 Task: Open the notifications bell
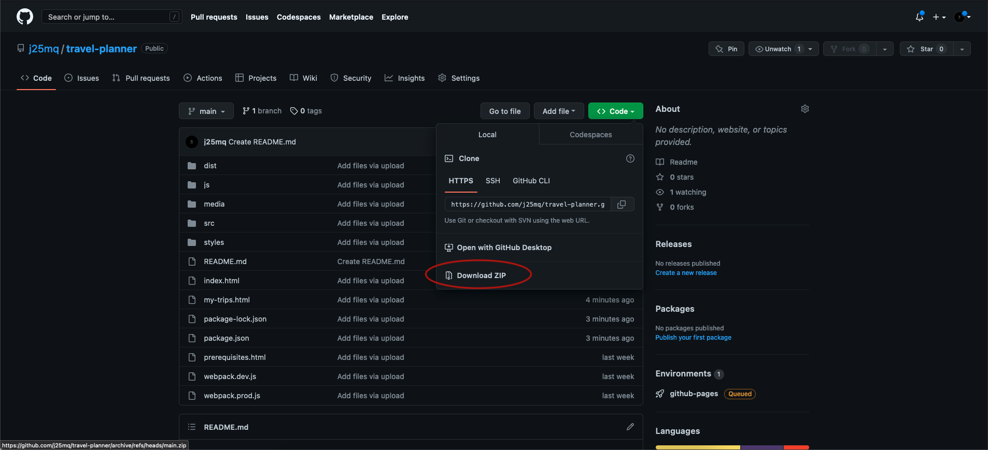pyautogui.click(x=920, y=17)
